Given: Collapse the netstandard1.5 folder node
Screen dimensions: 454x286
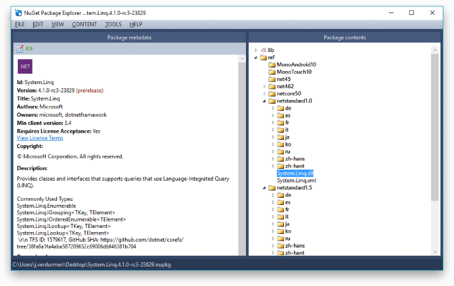Looking at the screenshot, I should click(264, 188).
